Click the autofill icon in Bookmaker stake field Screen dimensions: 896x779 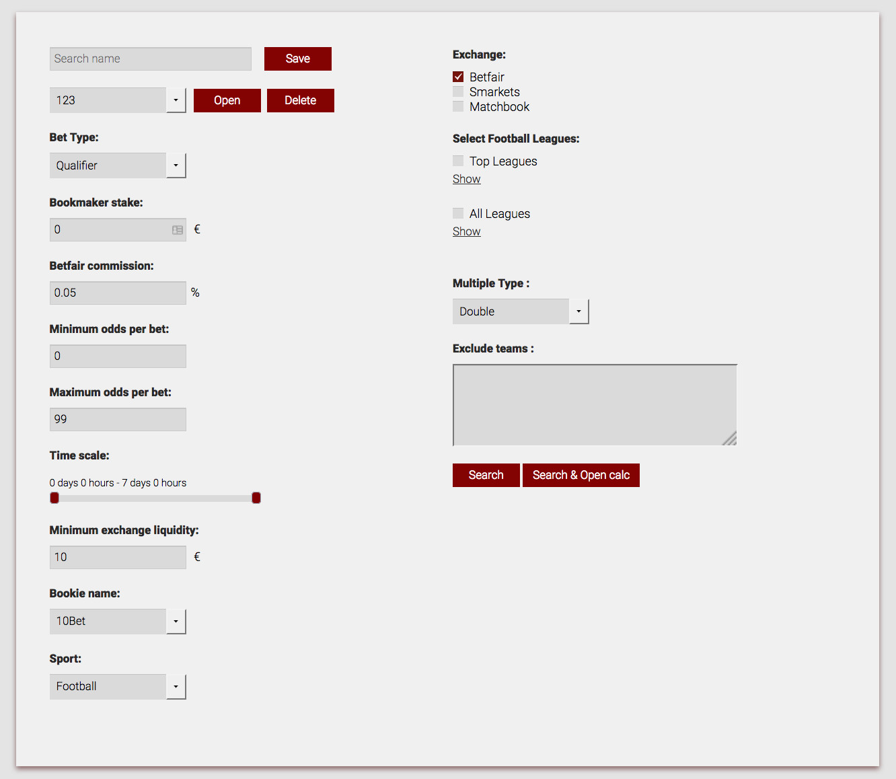tap(178, 230)
